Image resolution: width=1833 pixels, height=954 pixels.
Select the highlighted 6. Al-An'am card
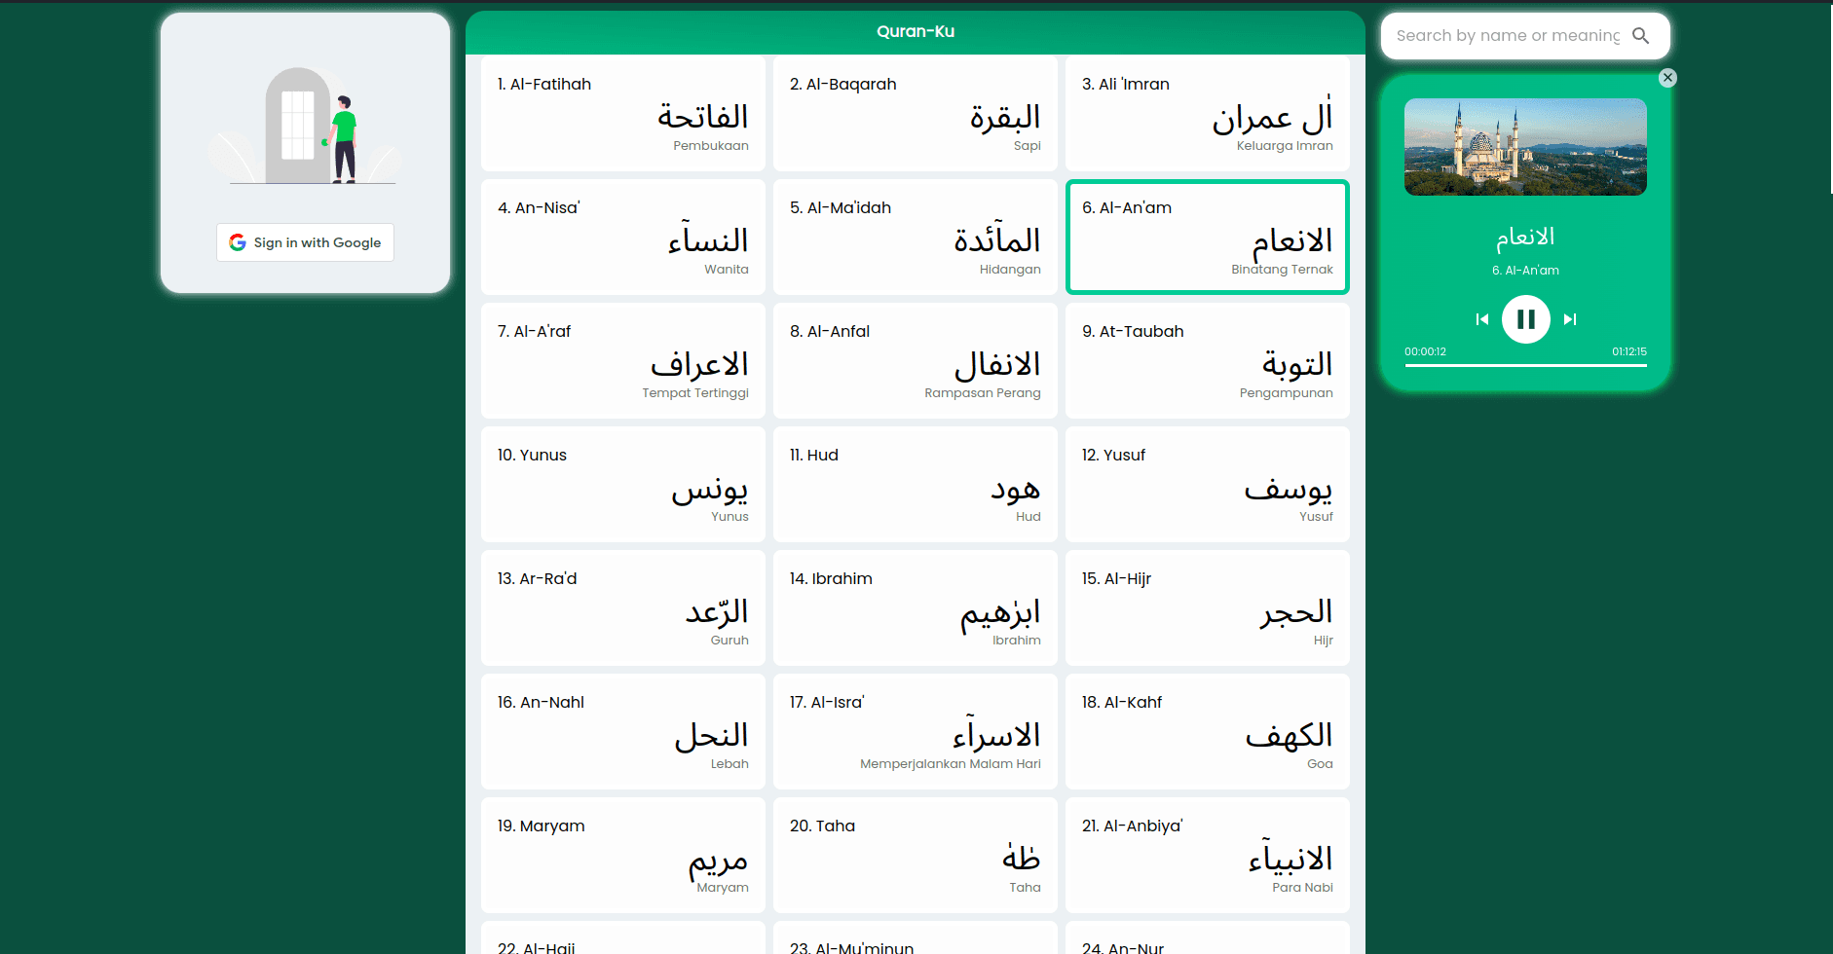point(1208,238)
